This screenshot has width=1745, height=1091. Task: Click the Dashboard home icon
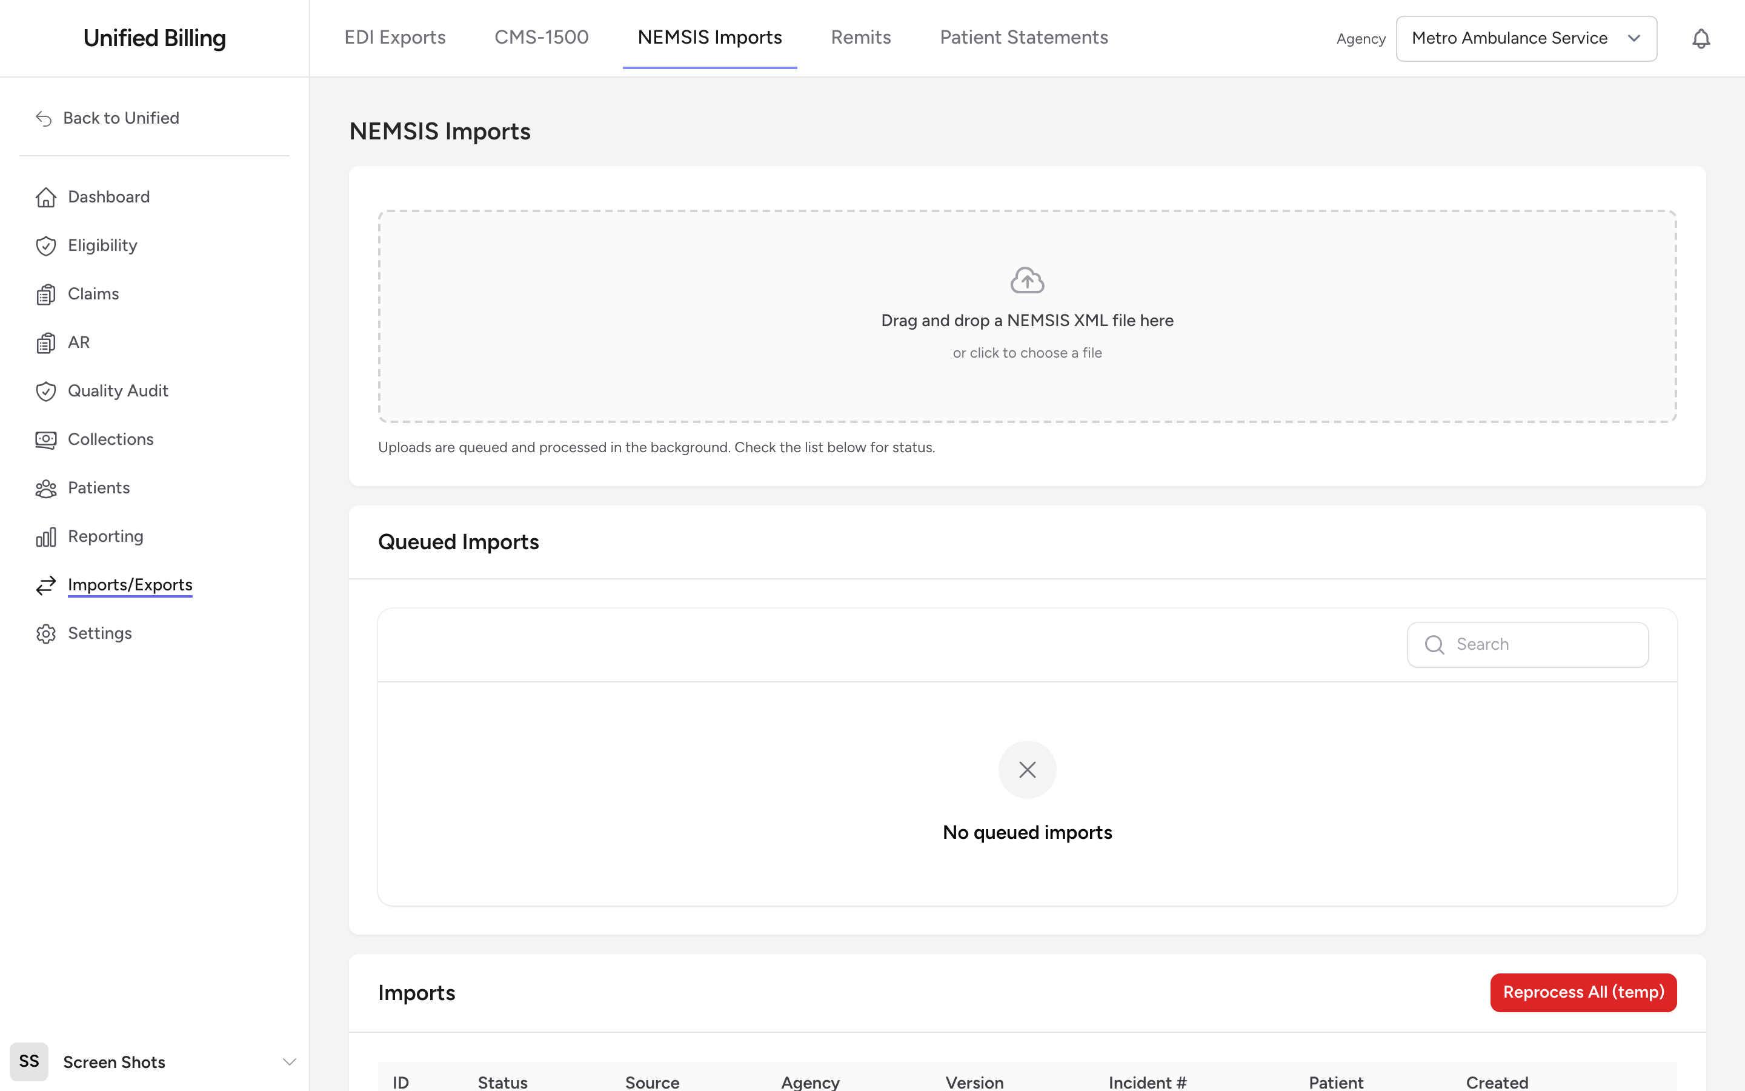[46, 198]
